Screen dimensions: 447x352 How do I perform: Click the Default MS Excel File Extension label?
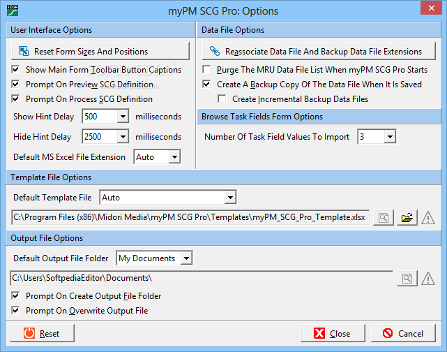click(69, 157)
